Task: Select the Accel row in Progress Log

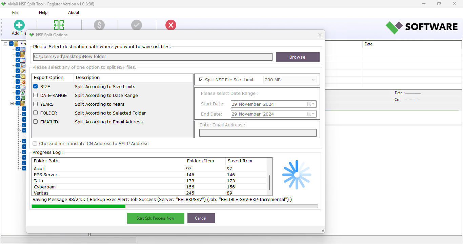Action: click(x=149, y=168)
